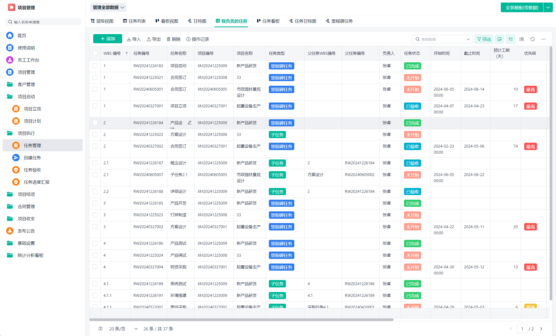Click the 导入 import button
Image resolution: width=556 pixels, height=336 pixels.
point(134,39)
